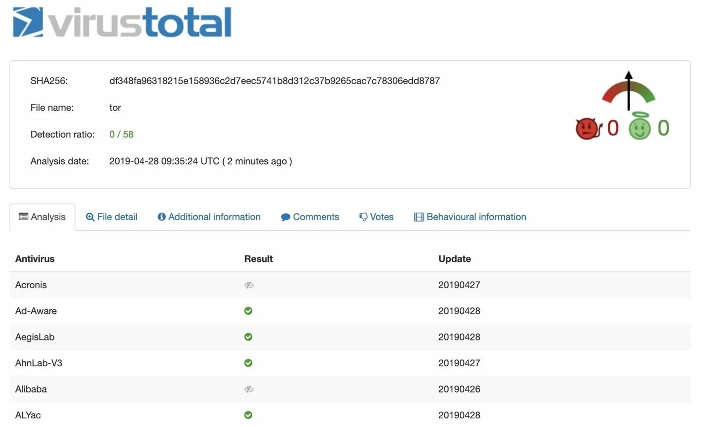Viewport: 708px width, 427px height.
Task: Click the Update column header
Action: (x=454, y=259)
